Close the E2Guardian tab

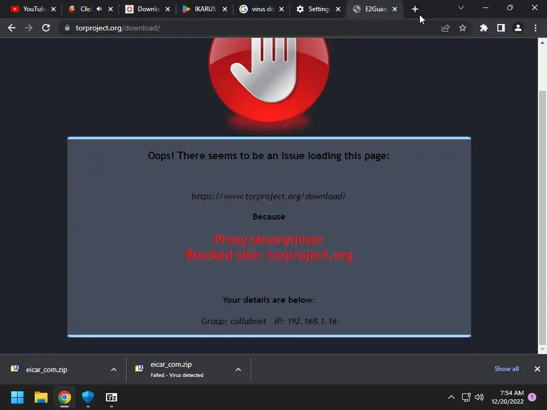395,9
